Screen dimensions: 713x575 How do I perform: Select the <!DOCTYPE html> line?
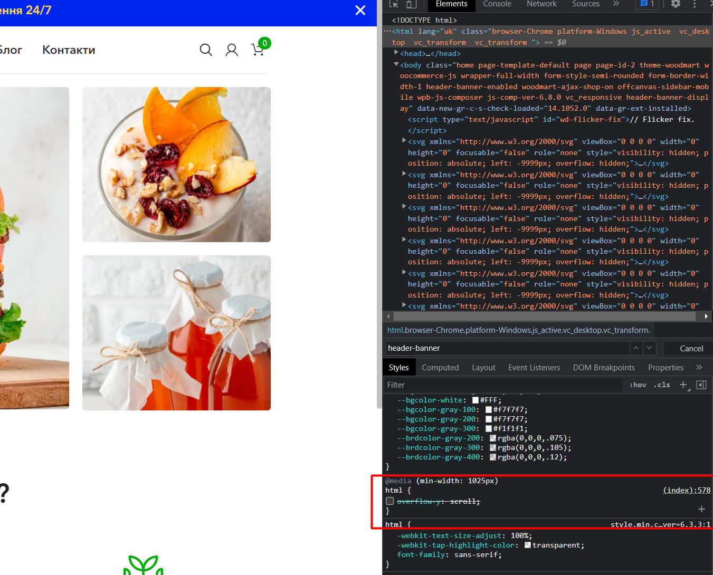click(424, 20)
